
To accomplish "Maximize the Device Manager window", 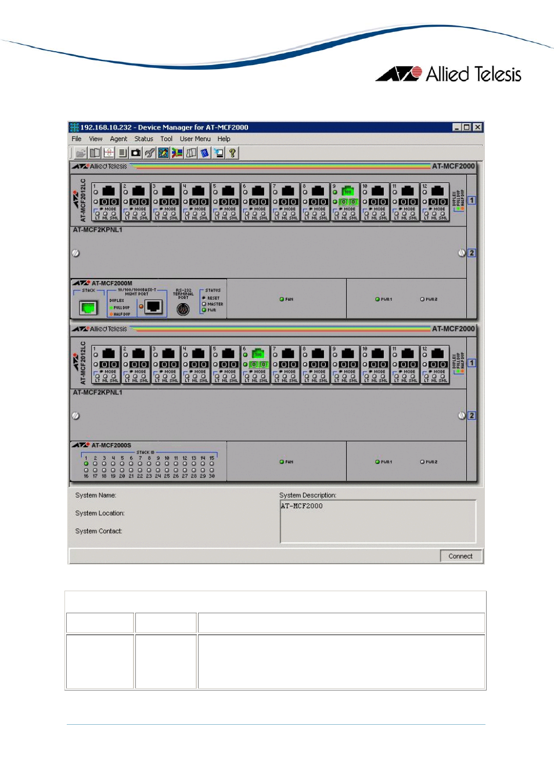I will coord(467,127).
